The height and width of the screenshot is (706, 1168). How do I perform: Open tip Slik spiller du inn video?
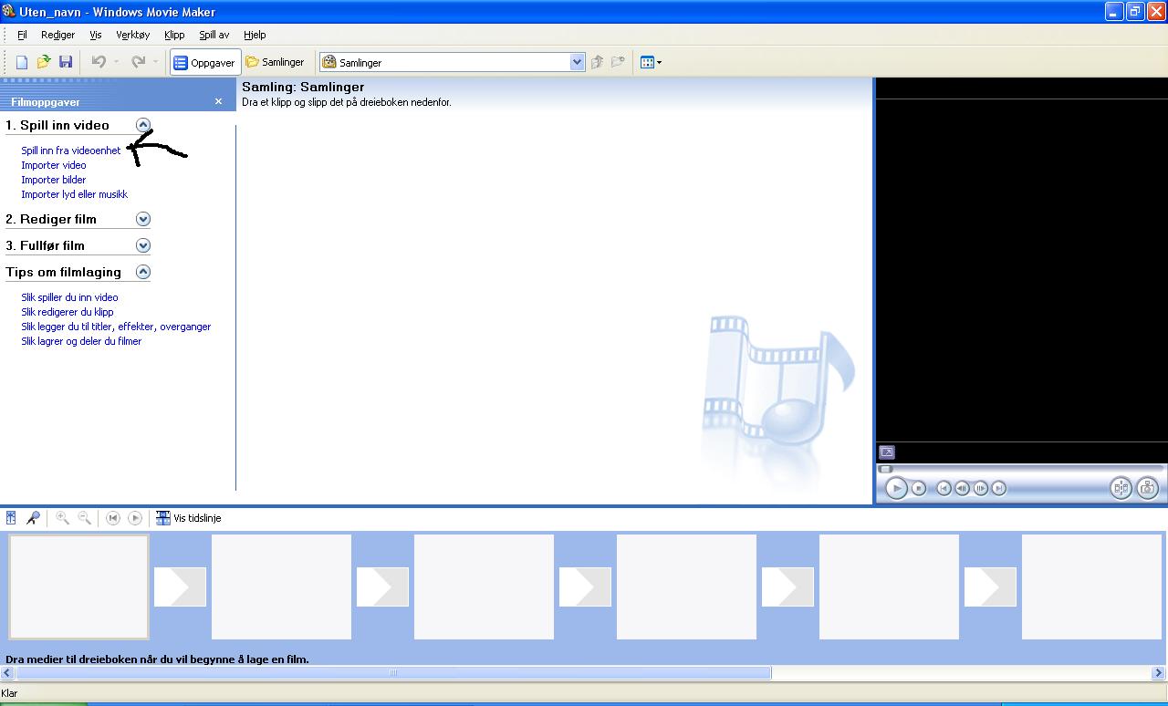pyautogui.click(x=70, y=297)
